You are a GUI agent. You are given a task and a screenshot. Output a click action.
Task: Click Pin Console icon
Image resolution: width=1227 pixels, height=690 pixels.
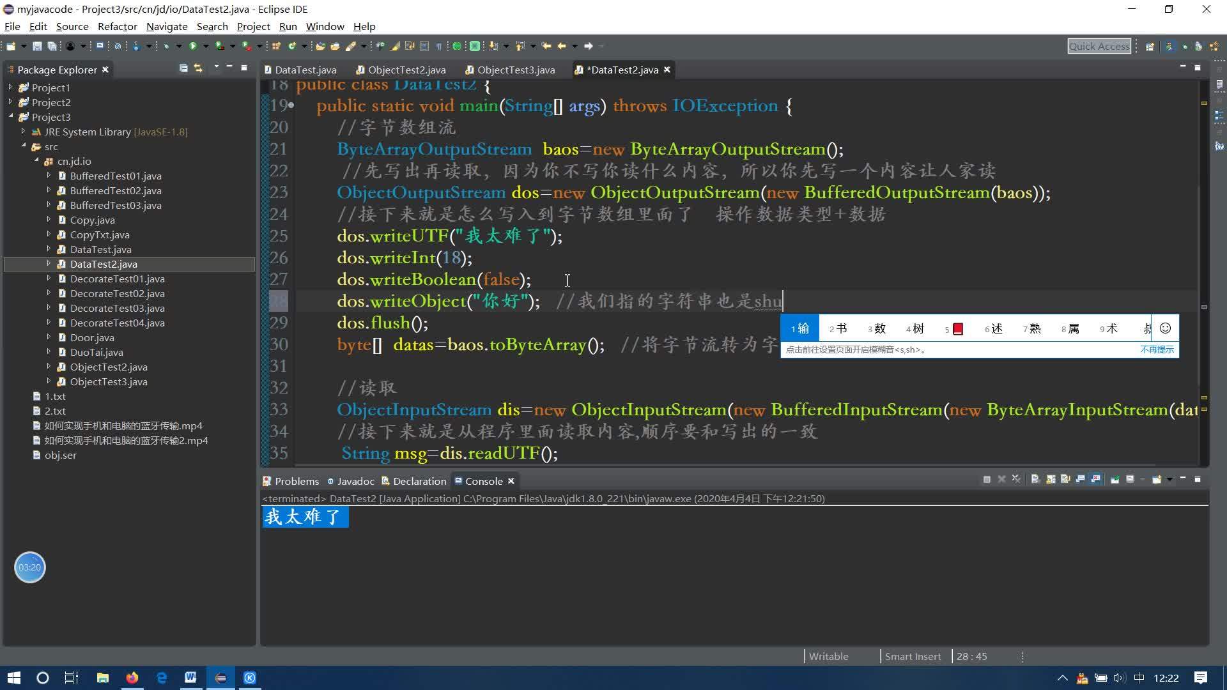click(x=1115, y=479)
